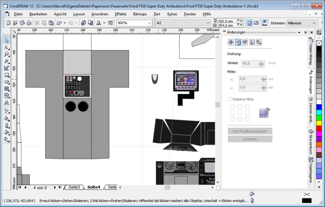Click Dem Duplikat zuweisen button

[x=250, y=131]
